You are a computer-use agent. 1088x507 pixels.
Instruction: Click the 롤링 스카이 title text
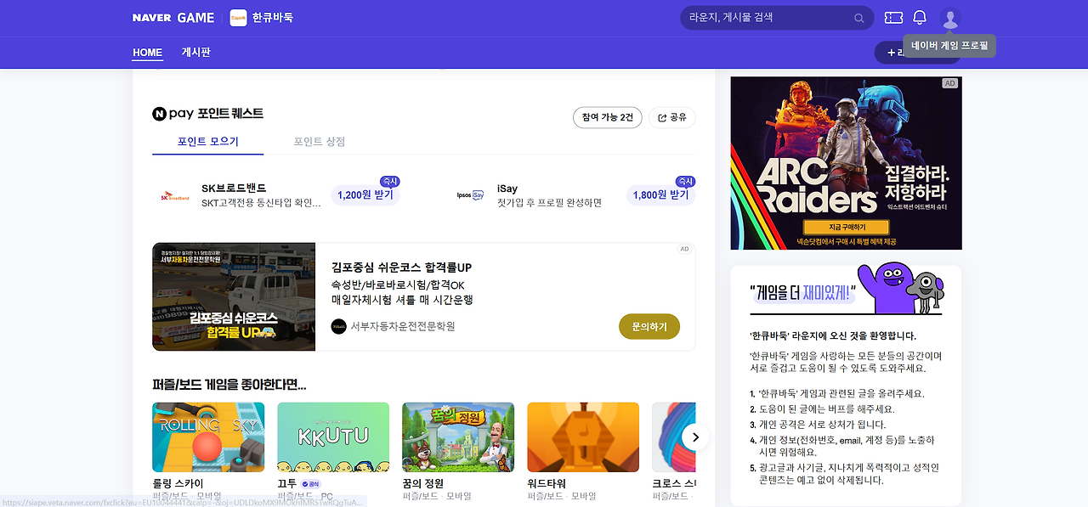[178, 484]
